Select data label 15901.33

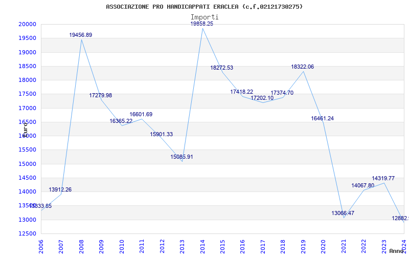click(161, 134)
